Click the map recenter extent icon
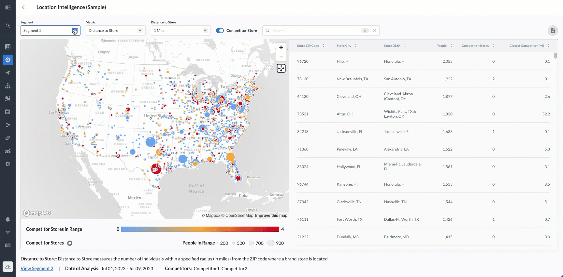This screenshot has width=563, height=277. pos(281,68)
